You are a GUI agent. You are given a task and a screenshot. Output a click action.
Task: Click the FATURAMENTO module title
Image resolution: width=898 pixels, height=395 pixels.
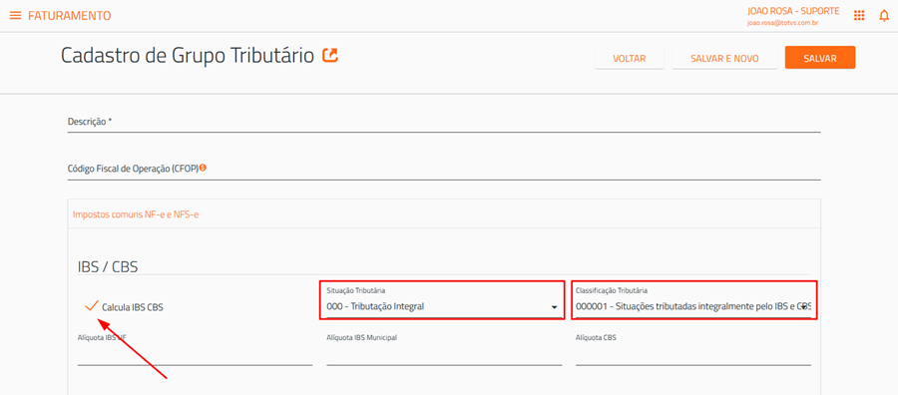(x=69, y=15)
